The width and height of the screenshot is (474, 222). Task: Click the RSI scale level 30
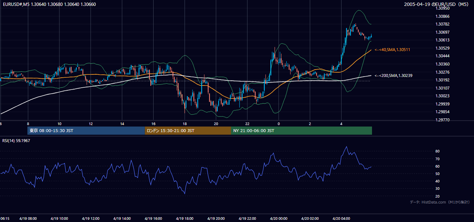tap(438, 189)
